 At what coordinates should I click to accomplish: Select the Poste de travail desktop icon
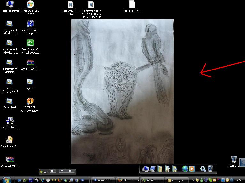coord(10,7)
